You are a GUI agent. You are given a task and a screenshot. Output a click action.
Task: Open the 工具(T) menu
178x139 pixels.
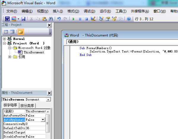(x=121, y=11)
